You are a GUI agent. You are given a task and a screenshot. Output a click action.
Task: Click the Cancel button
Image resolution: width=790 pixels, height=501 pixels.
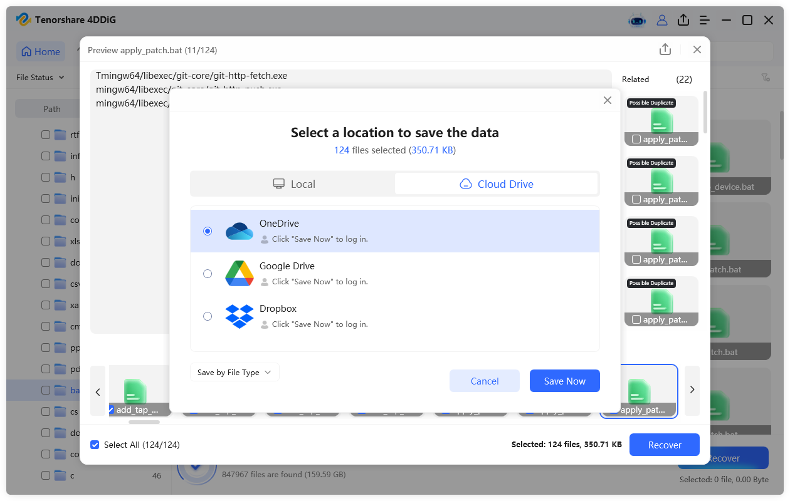tap(485, 381)
